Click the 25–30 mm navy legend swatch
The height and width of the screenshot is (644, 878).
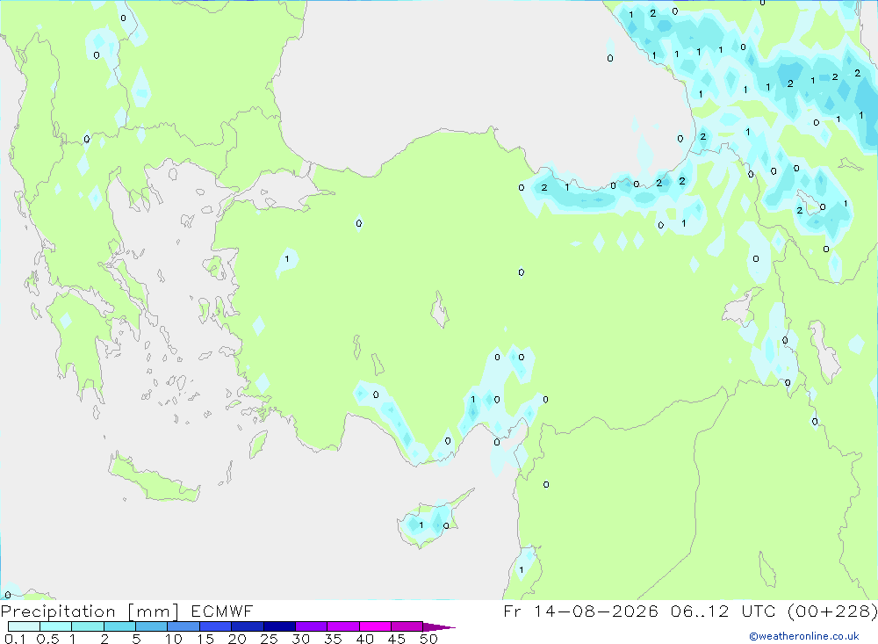[279, 626]
